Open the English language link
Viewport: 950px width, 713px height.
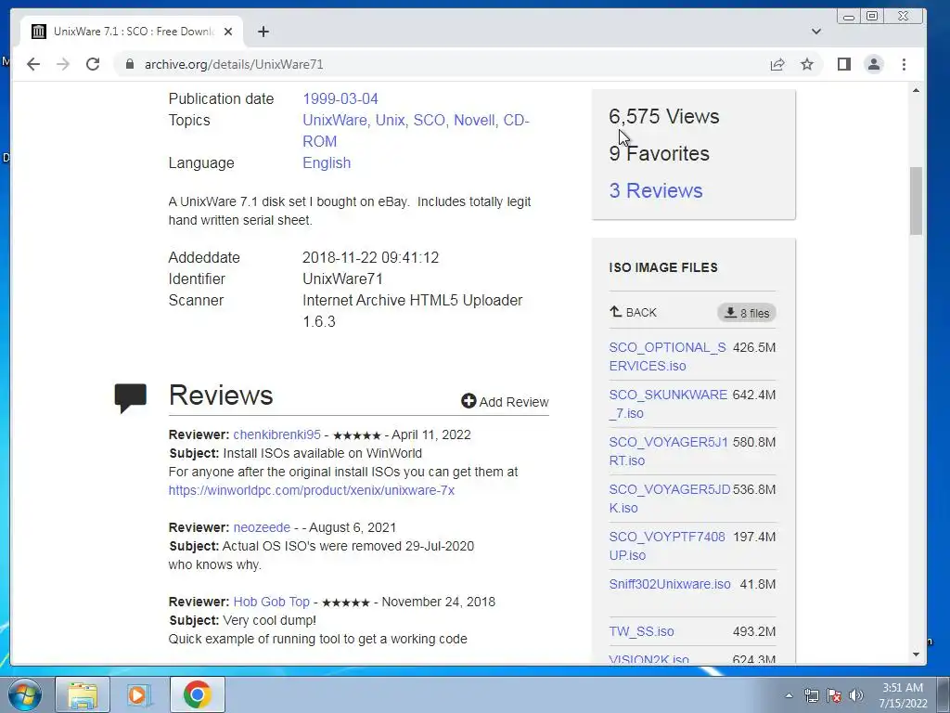327,163
